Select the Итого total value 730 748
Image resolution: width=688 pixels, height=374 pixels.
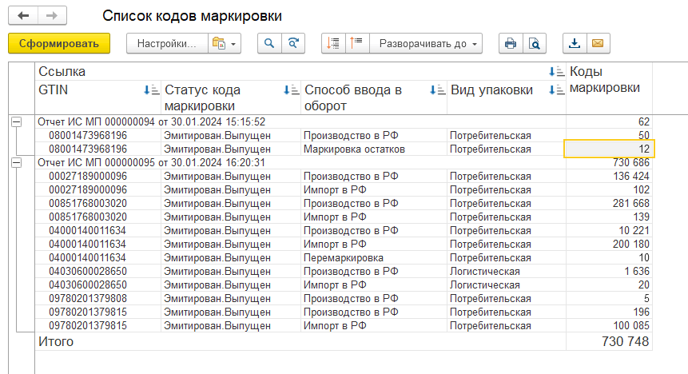623,342
